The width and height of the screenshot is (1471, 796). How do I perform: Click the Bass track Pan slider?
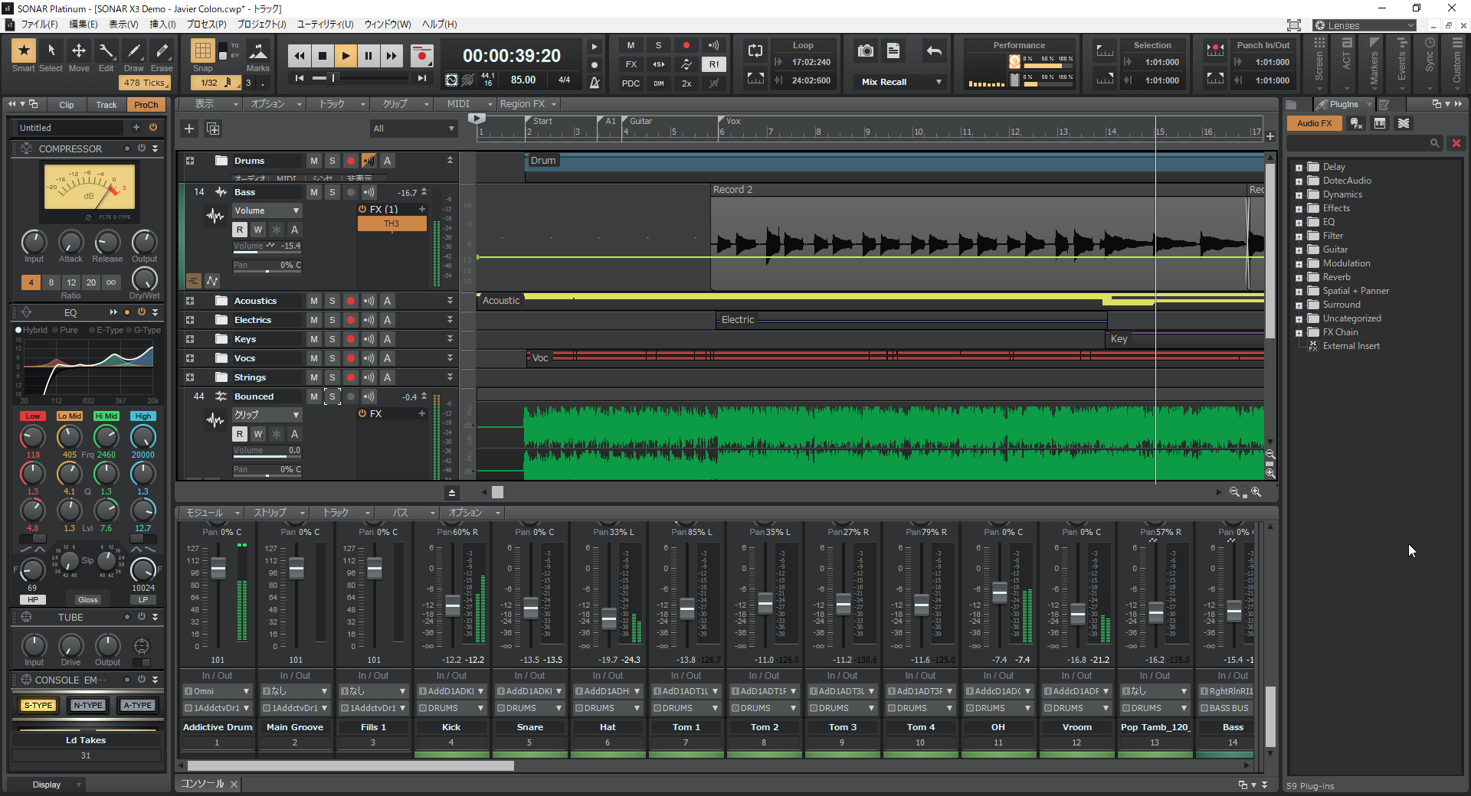(267, 266)
